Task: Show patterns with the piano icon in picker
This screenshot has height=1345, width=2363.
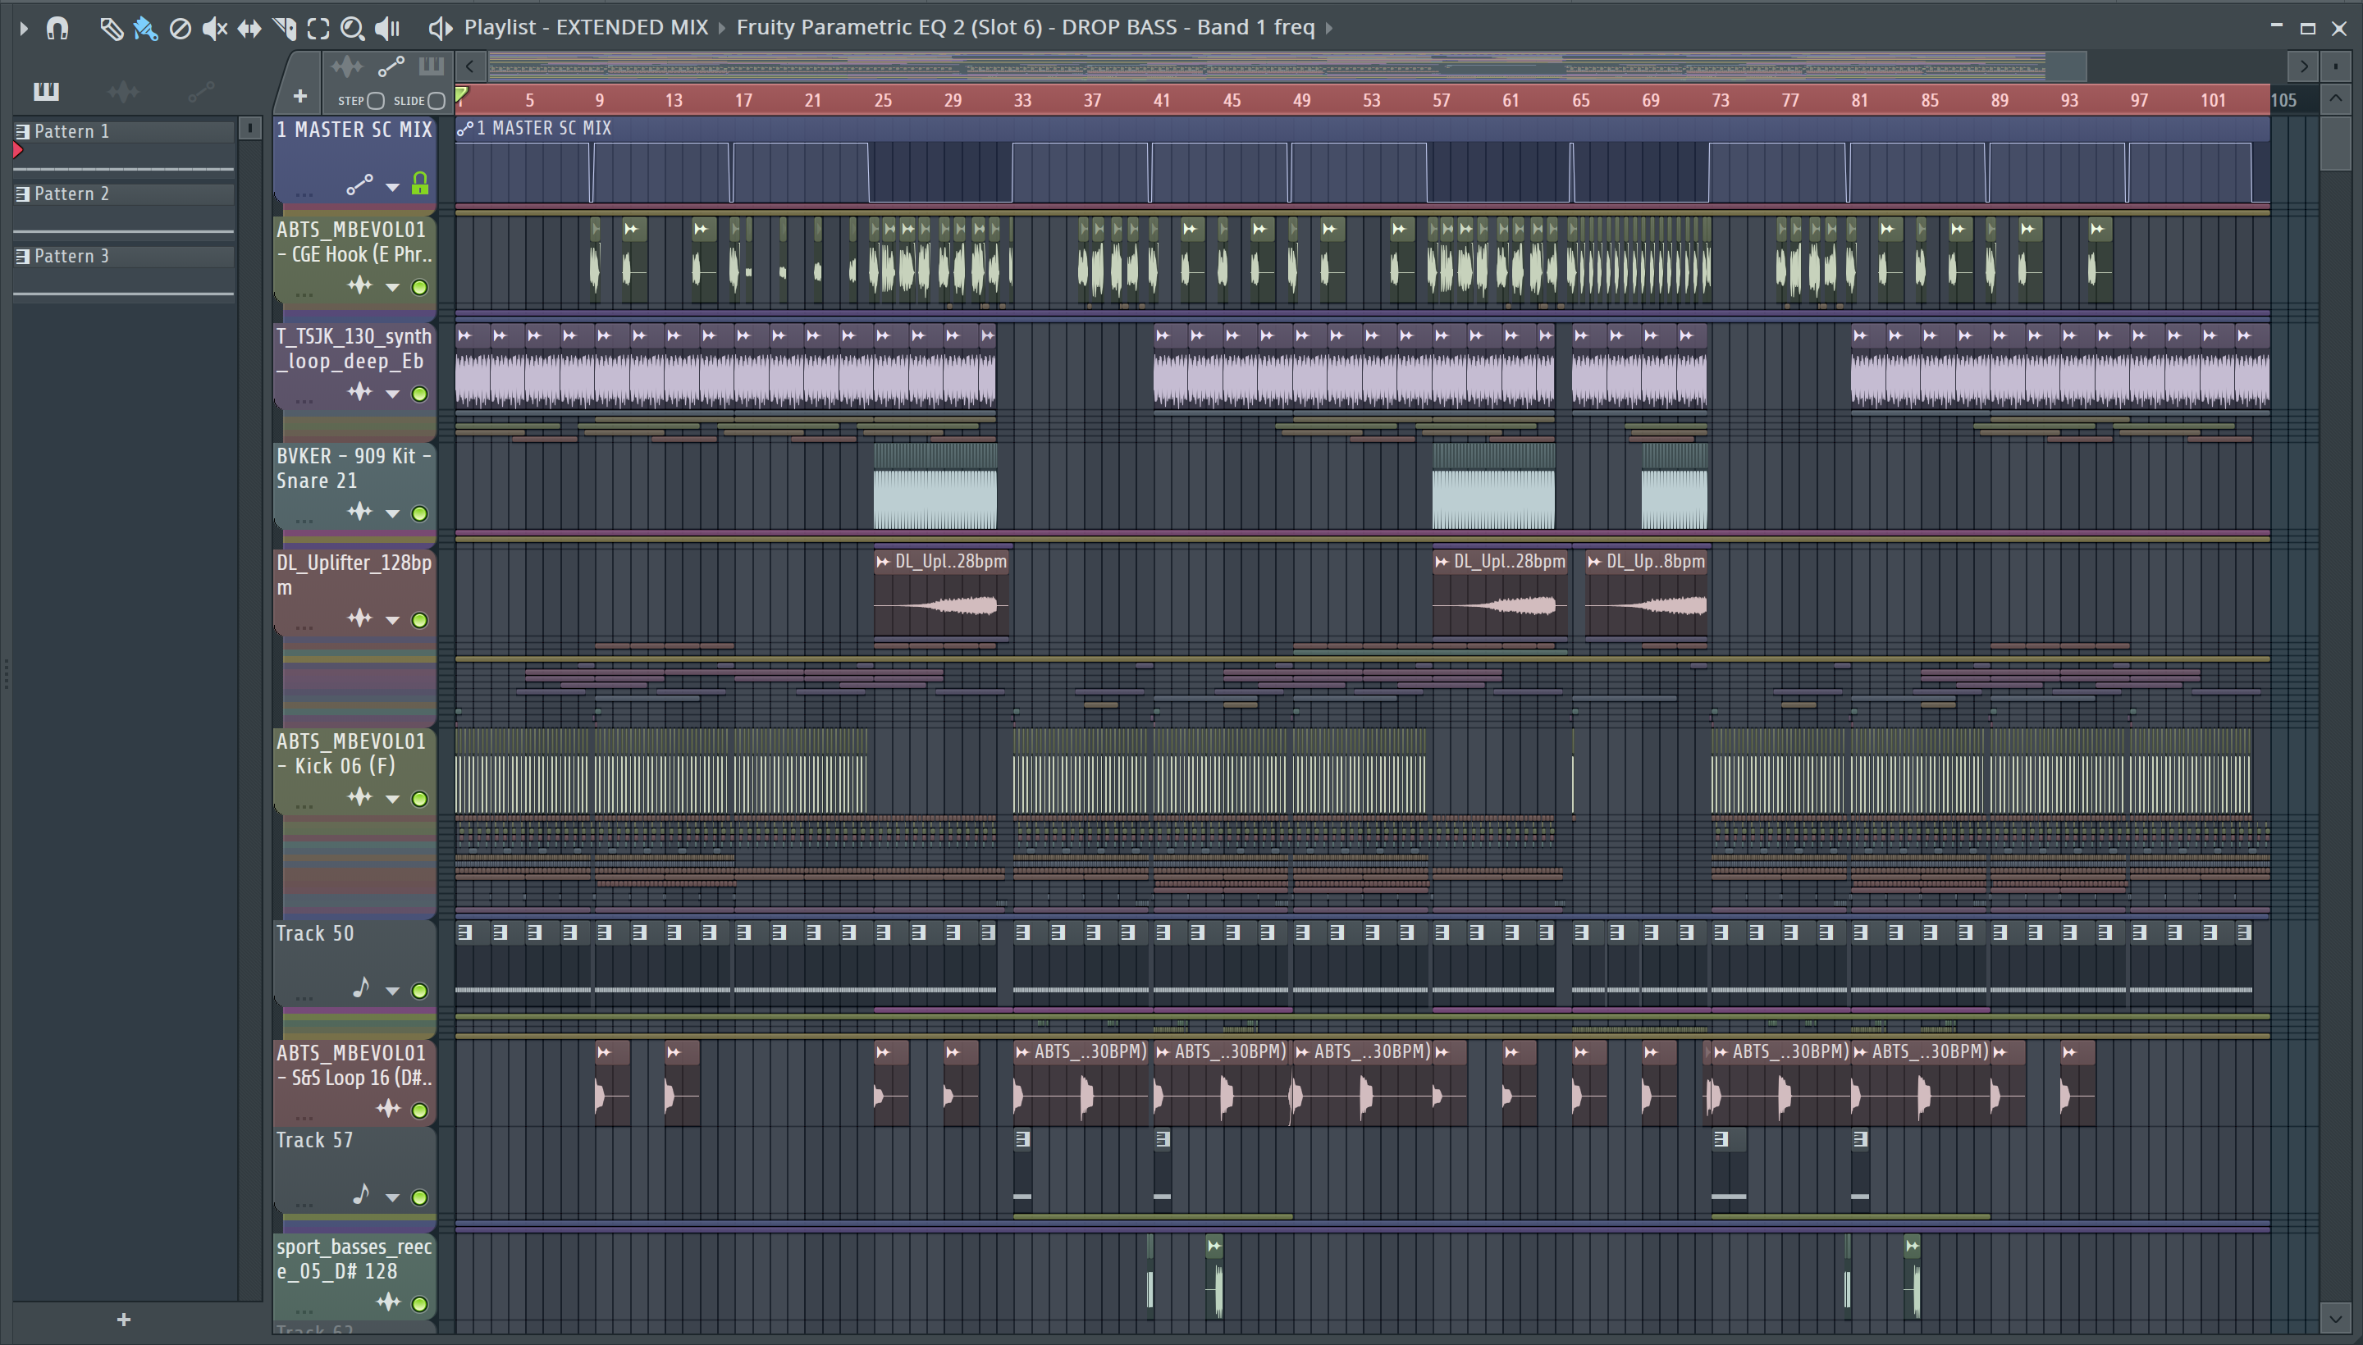Action: (46, 90)
